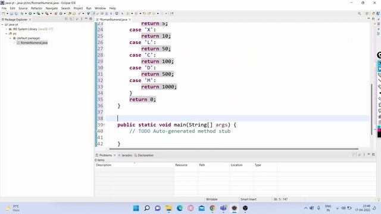Screen dimensions: 381x214
Task: Click Collapse All in Package Explorer
Action: coord(66,19)
